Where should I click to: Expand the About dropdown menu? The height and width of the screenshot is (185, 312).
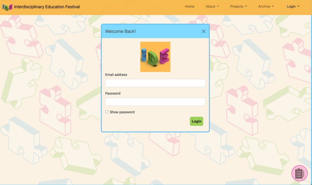tap(212, 6)
